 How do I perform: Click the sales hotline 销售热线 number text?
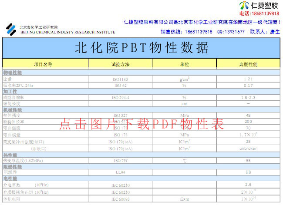tap(187, 32)
